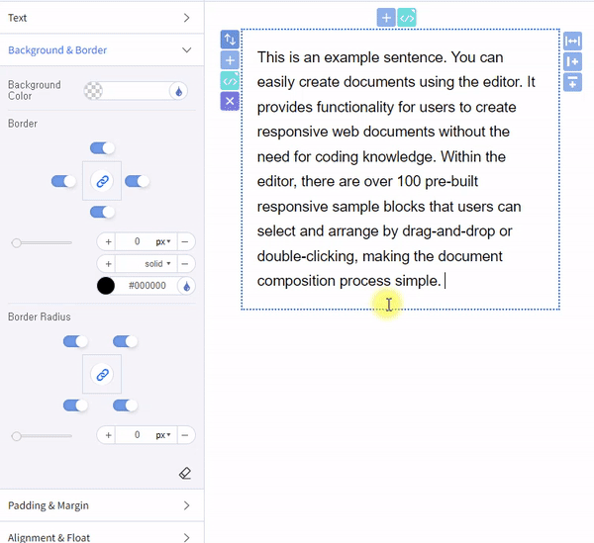
Task: Click the horizontal width resize icon
Action: (x=572, y=41)
